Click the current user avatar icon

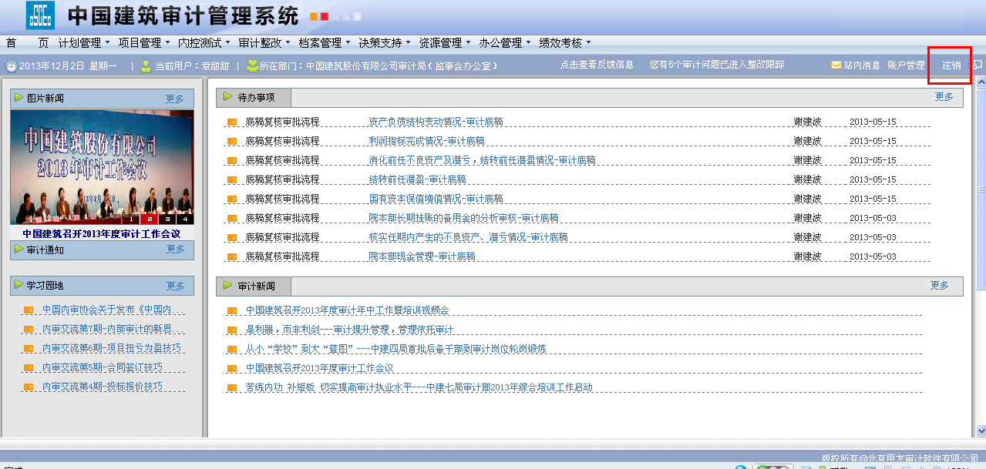coord(146,66)
